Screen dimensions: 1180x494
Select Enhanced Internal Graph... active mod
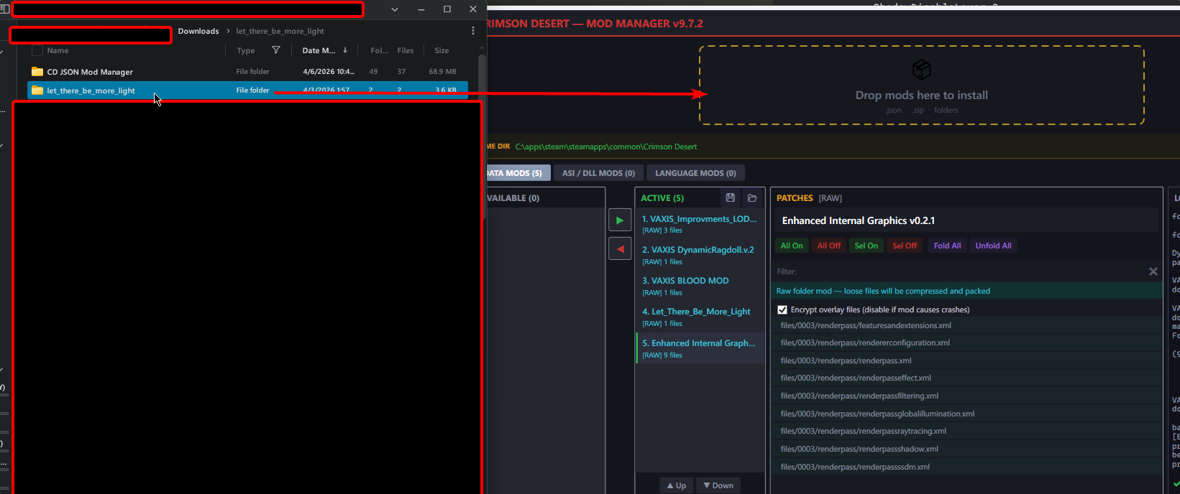(x=700, y=348)
